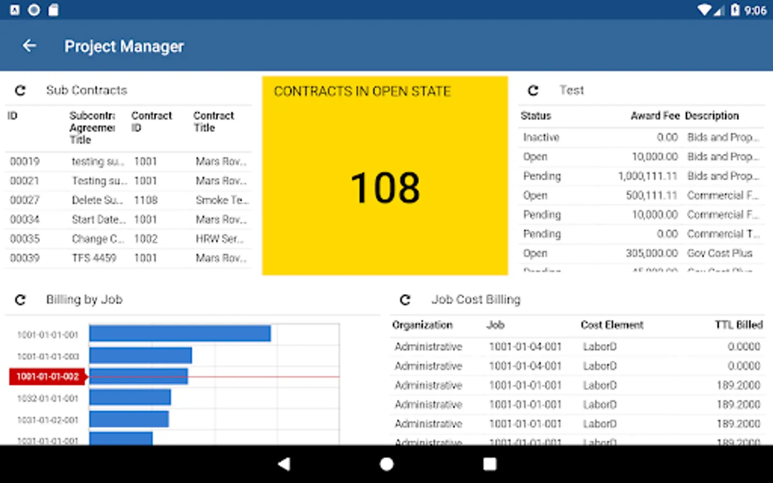Click the Cost Element column header
Screen dimensions: 773x483
tap(612, 325)
